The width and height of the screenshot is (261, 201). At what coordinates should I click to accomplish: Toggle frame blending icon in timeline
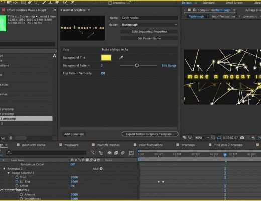click(116, 153)
